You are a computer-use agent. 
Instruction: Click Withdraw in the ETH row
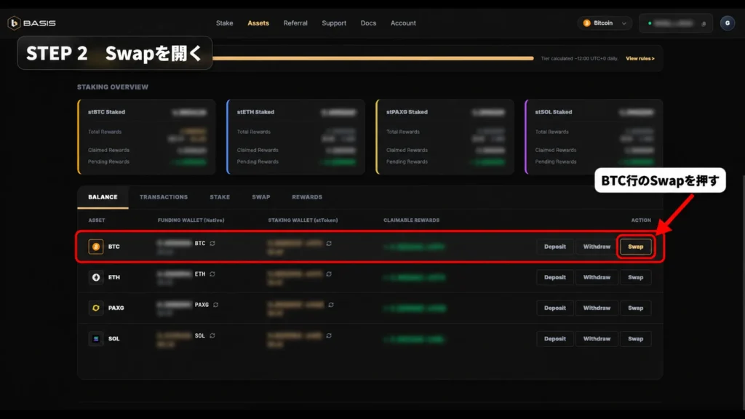[x=597, y=277]
